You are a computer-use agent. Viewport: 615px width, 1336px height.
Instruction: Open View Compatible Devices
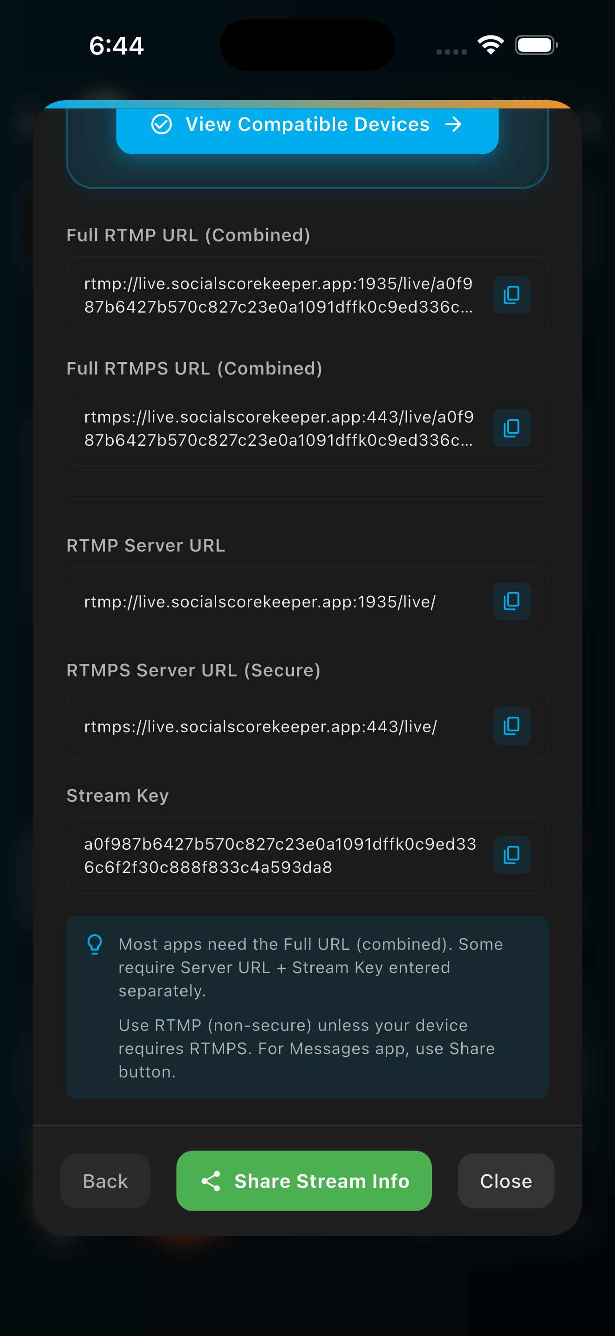pyautogui.click(x=307, y=124)
